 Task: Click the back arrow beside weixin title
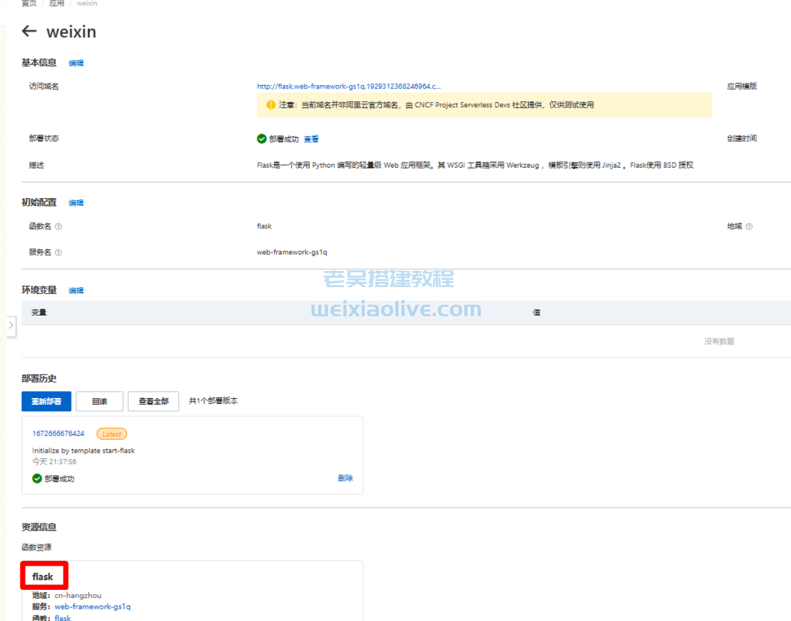click(x=29, y=31)
